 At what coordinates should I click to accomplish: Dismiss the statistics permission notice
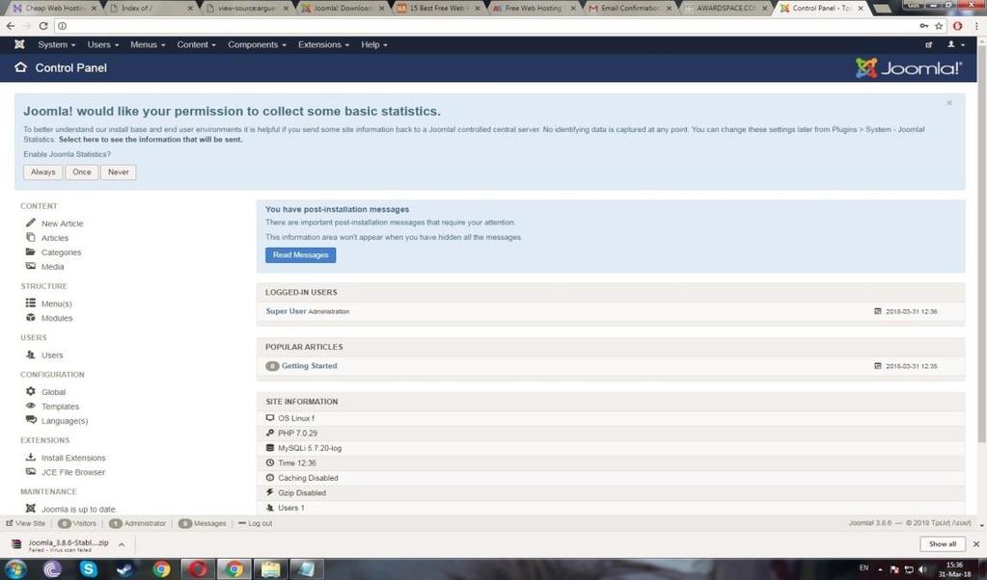coord(949,103)
